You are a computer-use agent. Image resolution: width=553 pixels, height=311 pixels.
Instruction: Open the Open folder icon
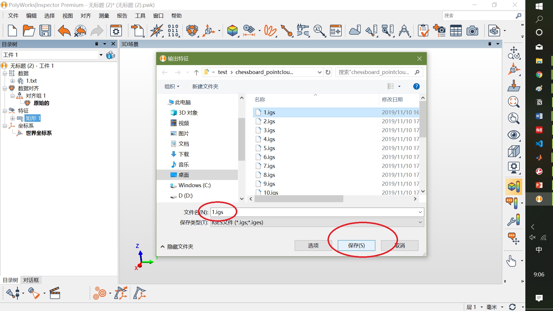29,31
